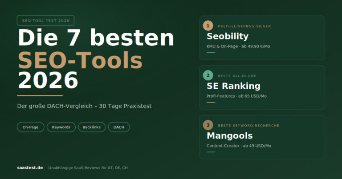Select the Backlinks tag pill

[92, 127]
